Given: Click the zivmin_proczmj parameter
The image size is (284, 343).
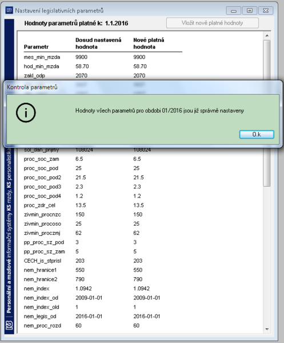Looking at the screenshot, I should tap(42, 233).
